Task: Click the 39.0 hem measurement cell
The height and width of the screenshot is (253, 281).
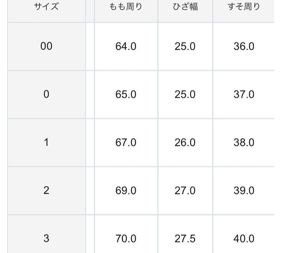Action: [x=244, y=190]
